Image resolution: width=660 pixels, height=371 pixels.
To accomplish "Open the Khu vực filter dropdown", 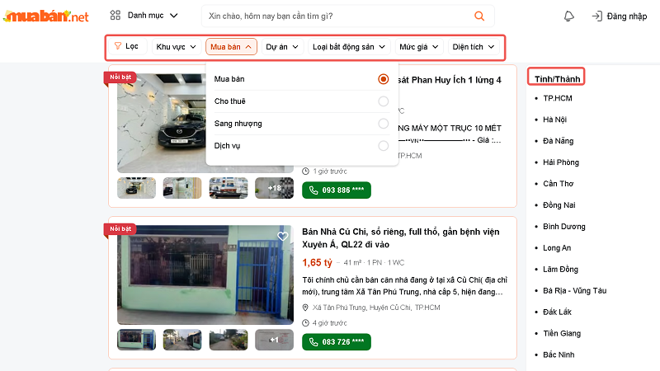I will (176, 47).
